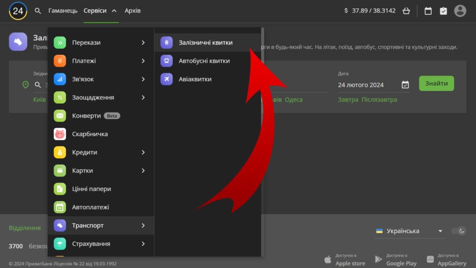Image resolution: width=476 pixels, height=268 pixels.
Task: Open the tasks clipboard icon
Action: click(x=443, y=11)
